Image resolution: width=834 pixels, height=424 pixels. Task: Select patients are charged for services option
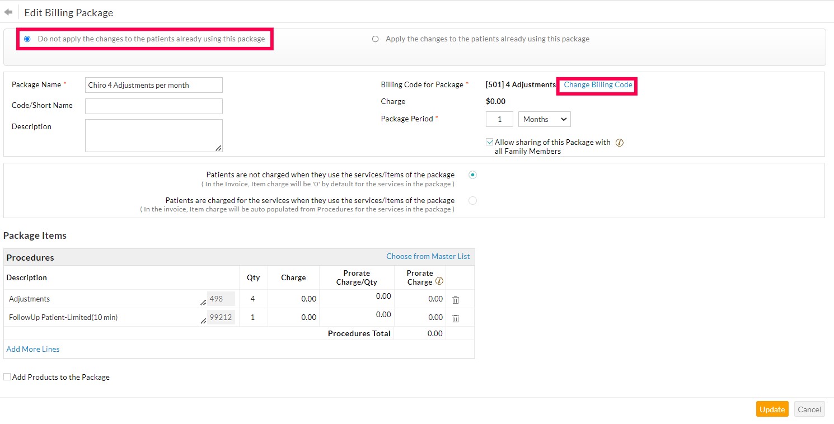click(472, 200)
